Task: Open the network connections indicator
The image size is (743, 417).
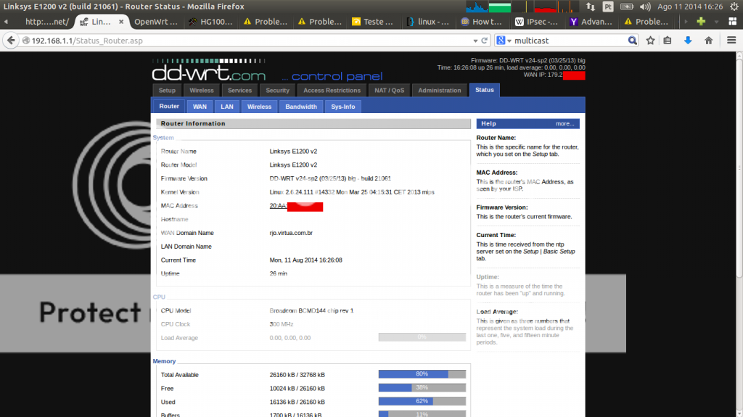Action: 591,7
